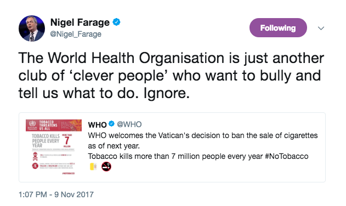
Task: Open the @WHO handle link
Action: pos(129,124)
